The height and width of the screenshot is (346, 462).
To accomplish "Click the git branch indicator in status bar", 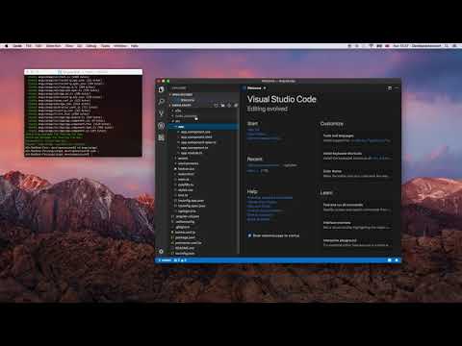I will 165,260.
